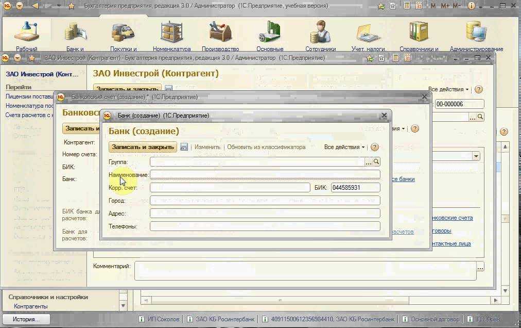Open the Сотрудники section
The image size is (521, 328).
pos(320,36)
